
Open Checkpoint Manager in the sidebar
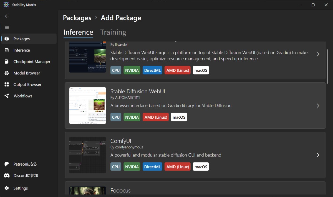point(29,62)
